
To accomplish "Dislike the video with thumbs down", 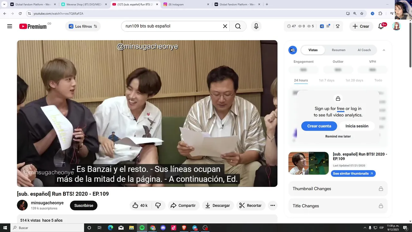I will 158,206.
